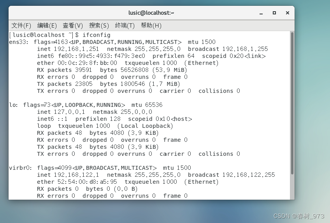Click the lo: interface name

14,105
